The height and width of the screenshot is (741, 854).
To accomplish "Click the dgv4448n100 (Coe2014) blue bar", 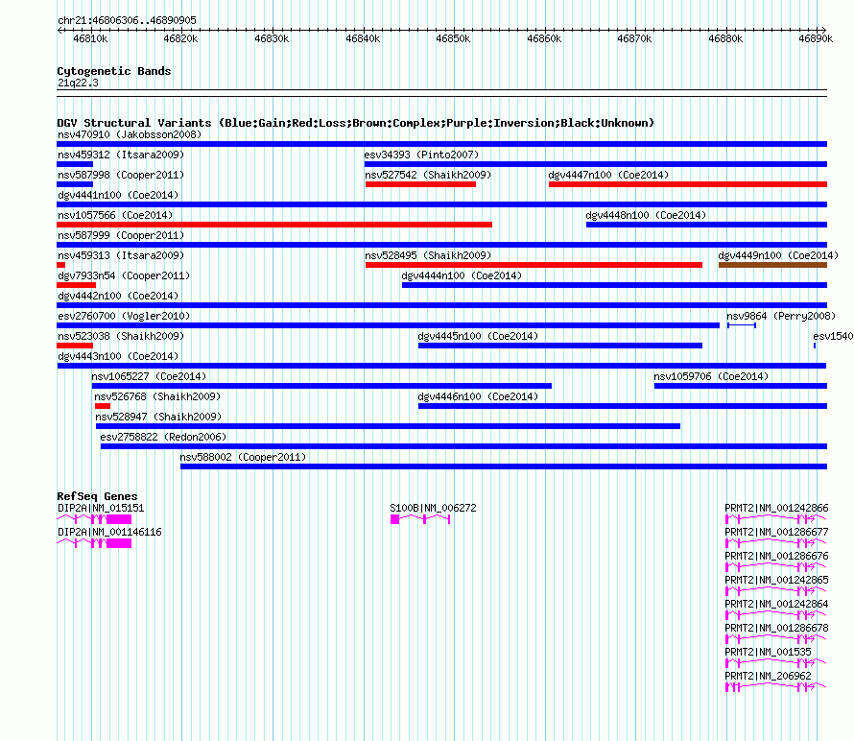I will click(707, 225).
